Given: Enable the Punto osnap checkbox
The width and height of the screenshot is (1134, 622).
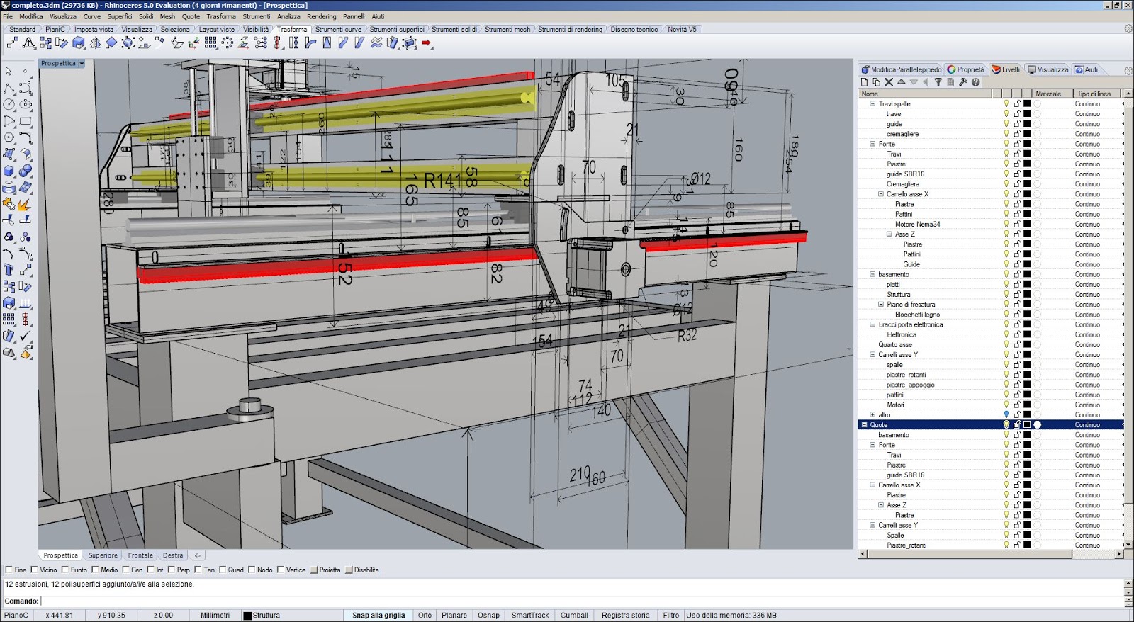Looking at the screenshot, I should pos(65,570).
